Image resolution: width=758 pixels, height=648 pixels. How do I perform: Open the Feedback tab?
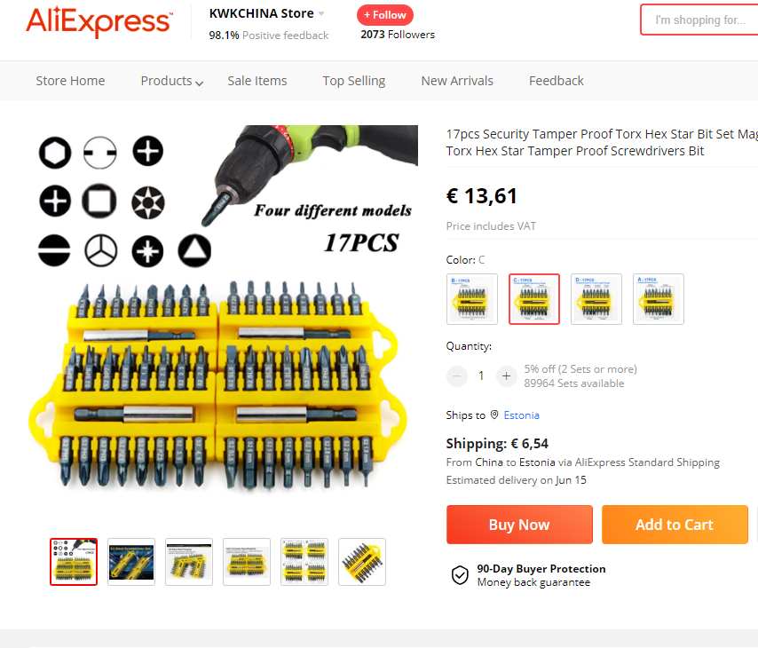click(556, 81)
